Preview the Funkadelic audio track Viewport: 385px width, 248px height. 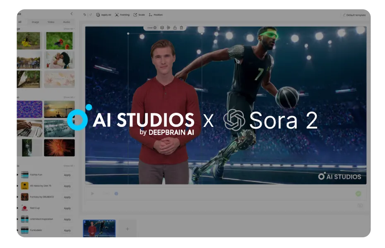coord(18,230)
